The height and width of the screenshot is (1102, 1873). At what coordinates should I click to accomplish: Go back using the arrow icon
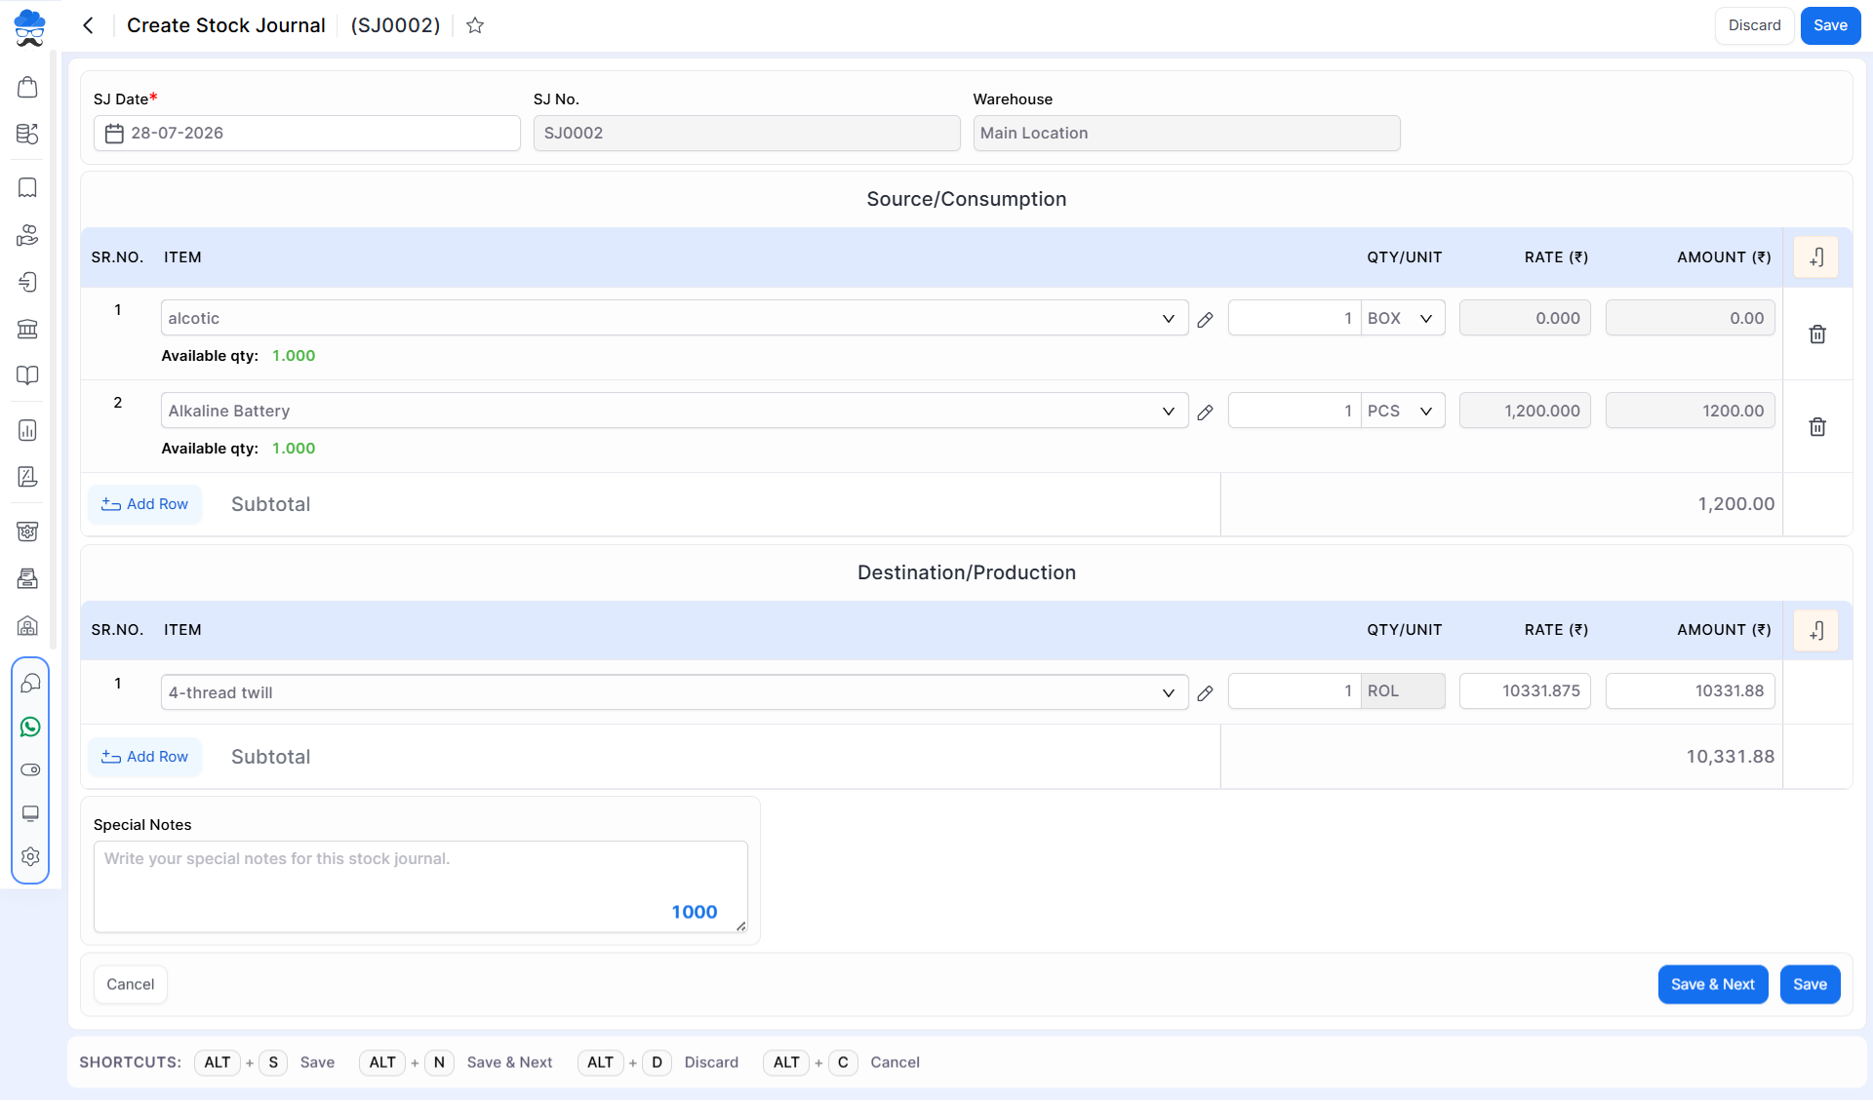tap(88, 25)
